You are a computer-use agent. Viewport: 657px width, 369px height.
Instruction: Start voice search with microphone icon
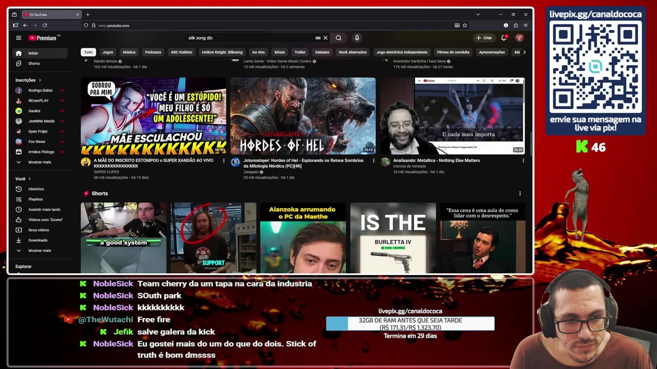point(357,38)
